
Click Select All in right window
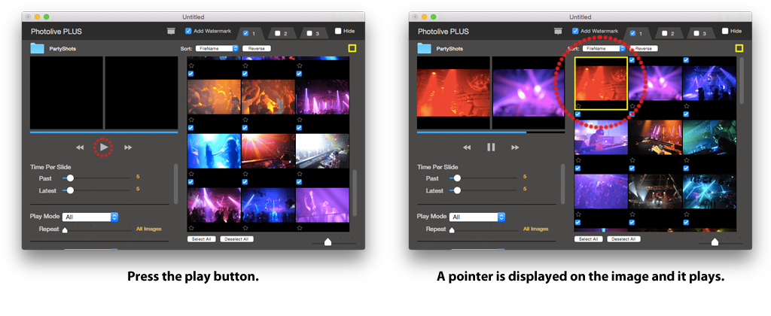click(589, 239)
